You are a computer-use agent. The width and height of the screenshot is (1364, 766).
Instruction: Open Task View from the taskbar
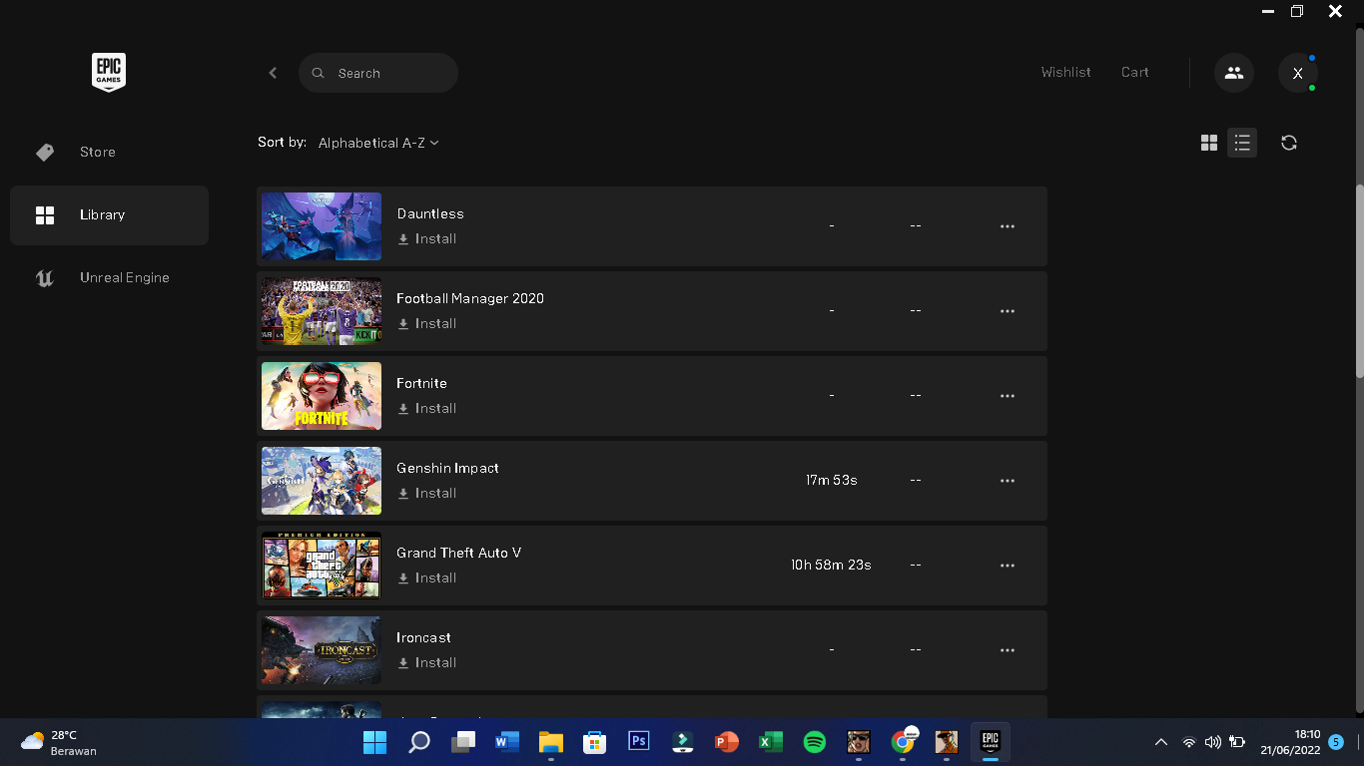463,742
